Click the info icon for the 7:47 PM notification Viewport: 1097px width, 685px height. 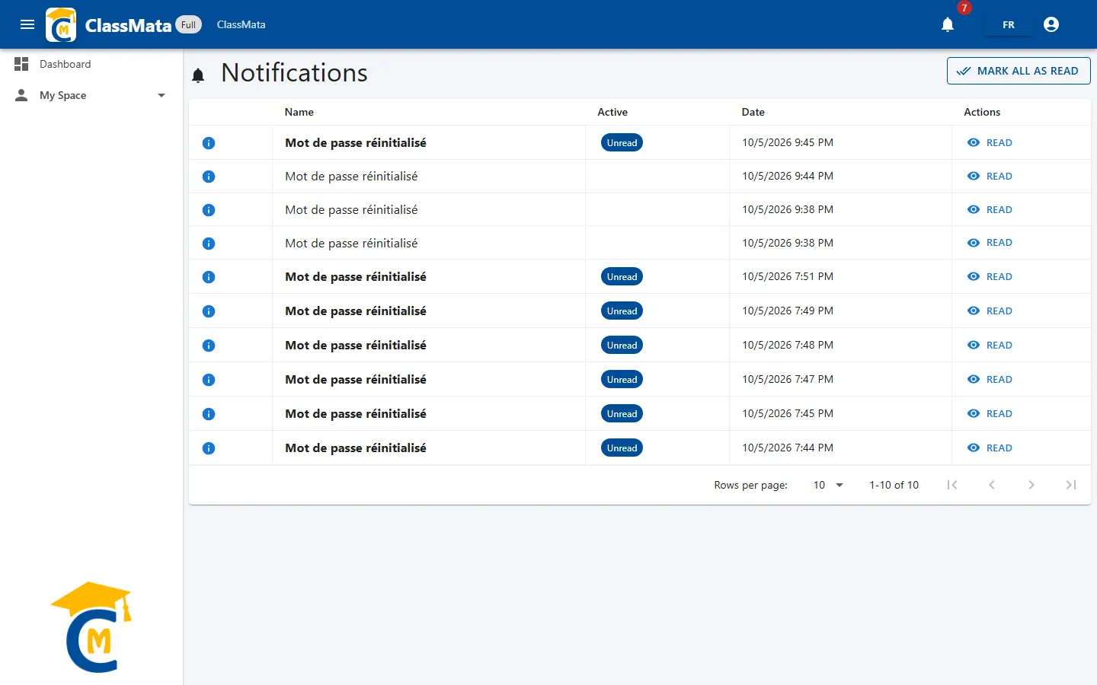[x=209, y=380]
